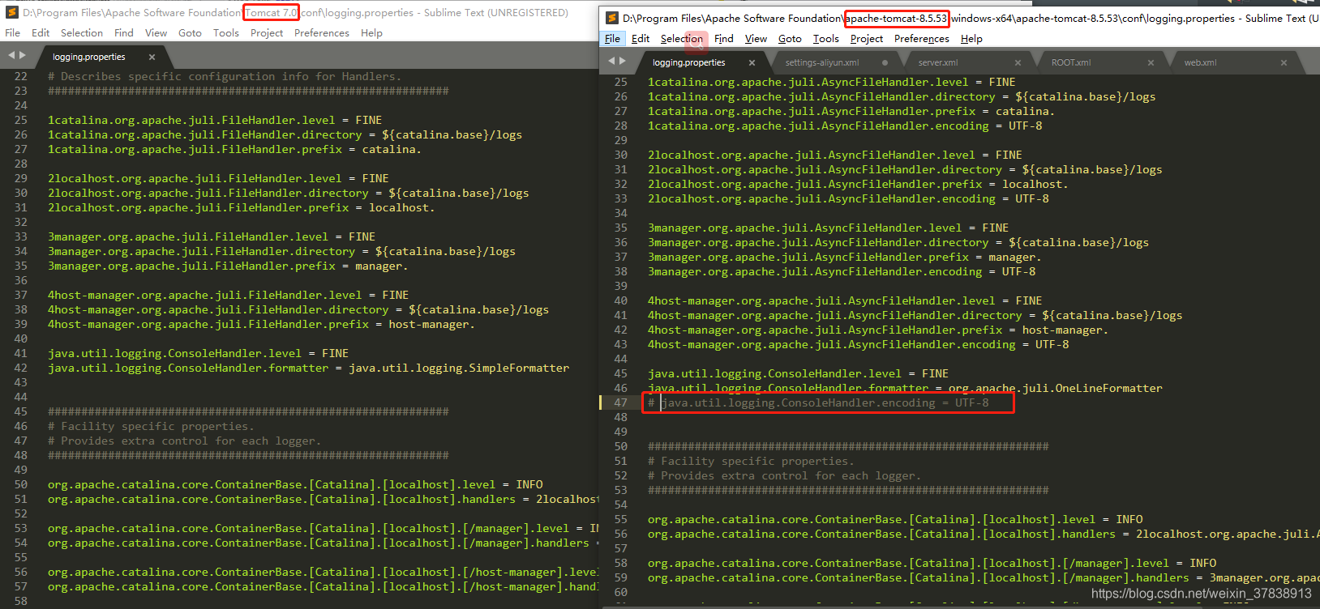Image resolution: width=1320 pixels, height=609 pixels.
Task: Close the server.xml tab
Action: (1018, 62)
